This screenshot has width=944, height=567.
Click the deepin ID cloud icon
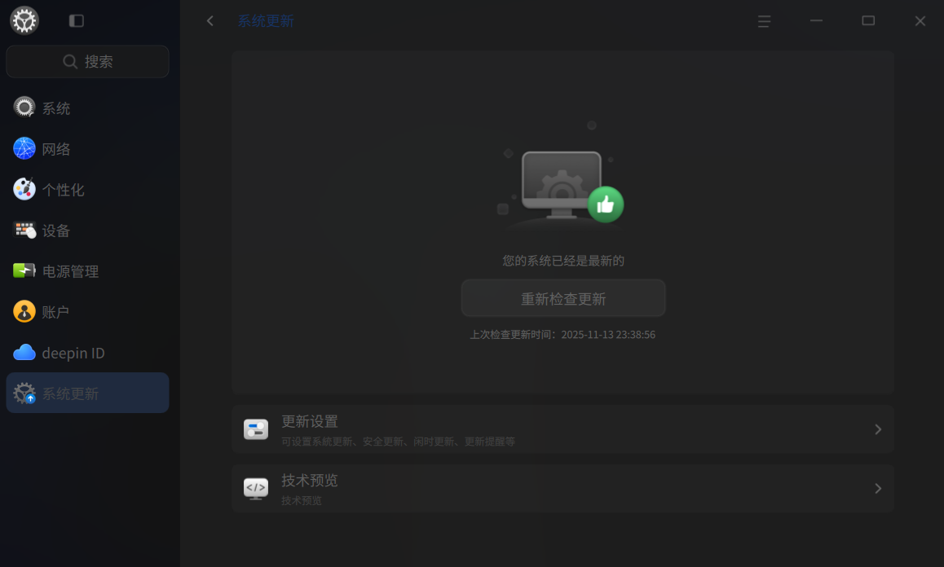(x=24, y=353)
